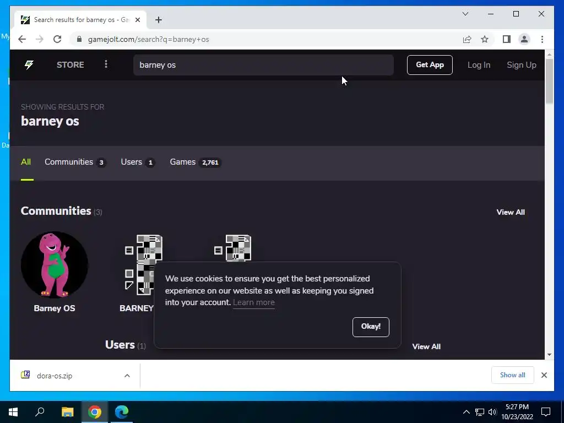Image resolution: width=564 pixels, height=423 pixels.
Task: Open File Explorer from the taskbar
Action: tap(67, 412)
